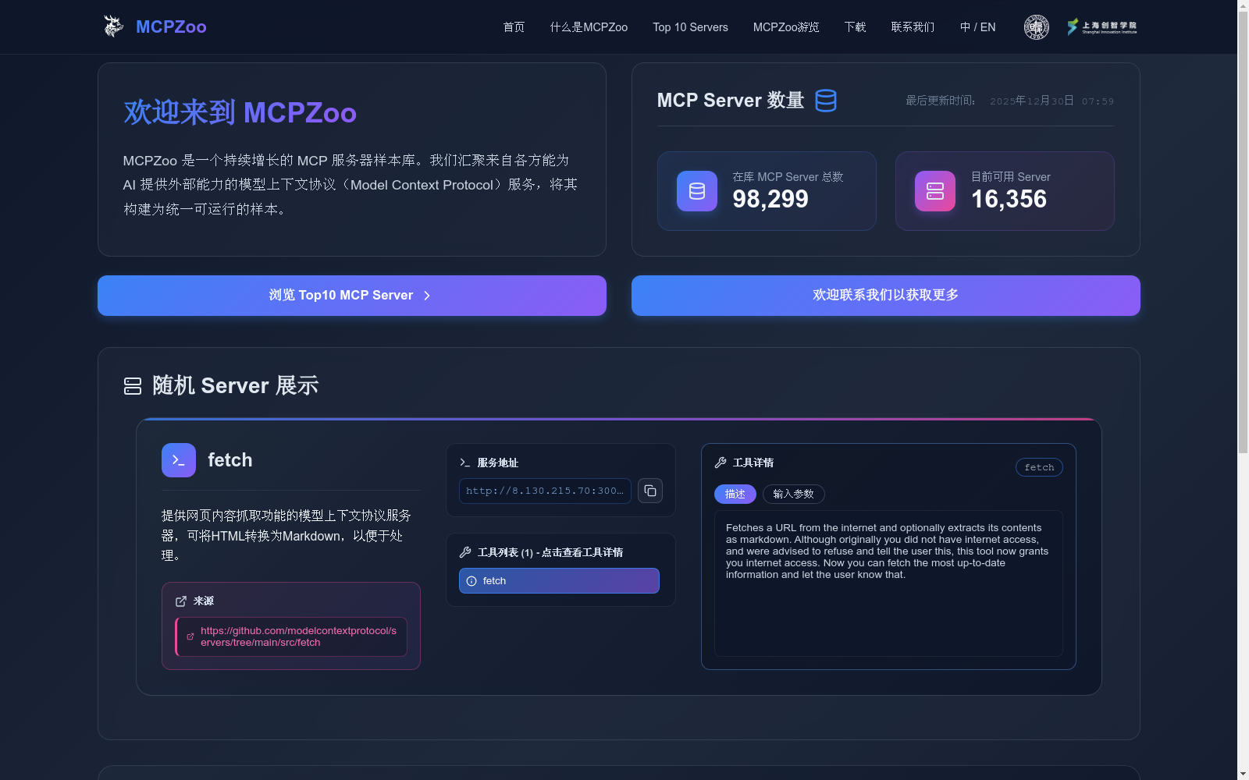
Task: Click the chevron arrow on Top10 button
Action: pyautogui.click(x=427, y=296)
